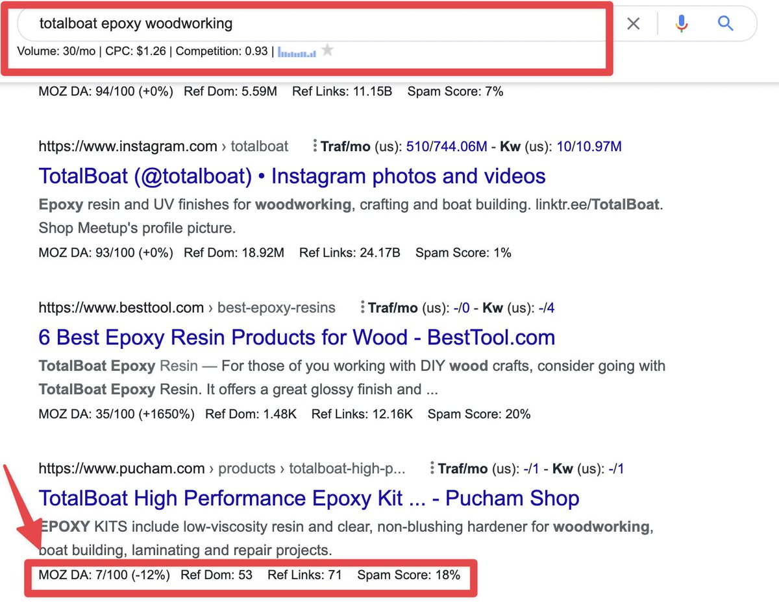Select Ref Dom: 1.48K for BestTool

tap(251, 413)
